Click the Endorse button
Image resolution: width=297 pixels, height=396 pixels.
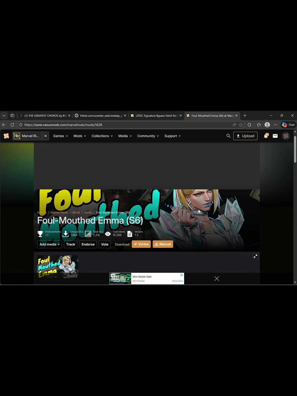[88, 244]
